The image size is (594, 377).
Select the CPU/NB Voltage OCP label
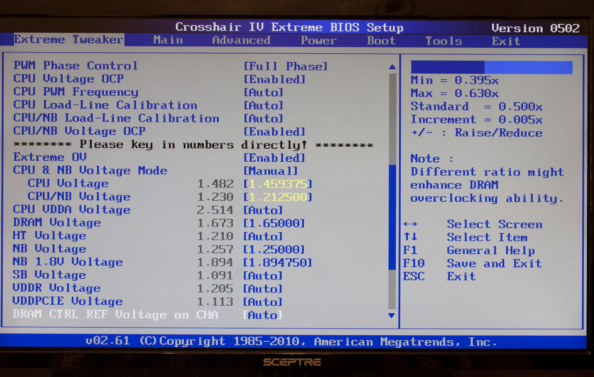[79, 131]
